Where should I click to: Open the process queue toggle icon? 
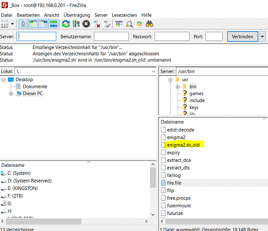click(76, 24)
